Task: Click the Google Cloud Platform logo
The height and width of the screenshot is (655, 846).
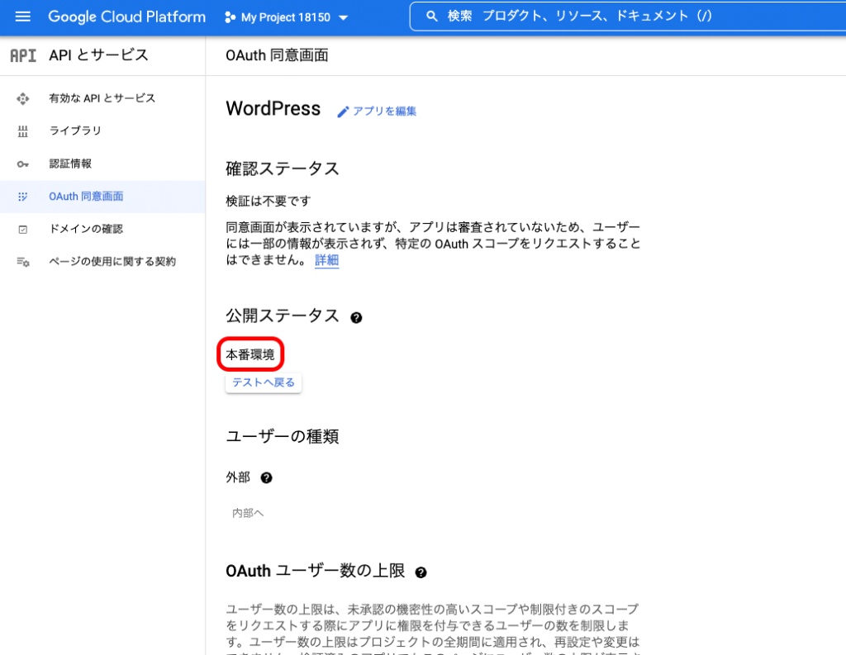Action: point(126,17)
